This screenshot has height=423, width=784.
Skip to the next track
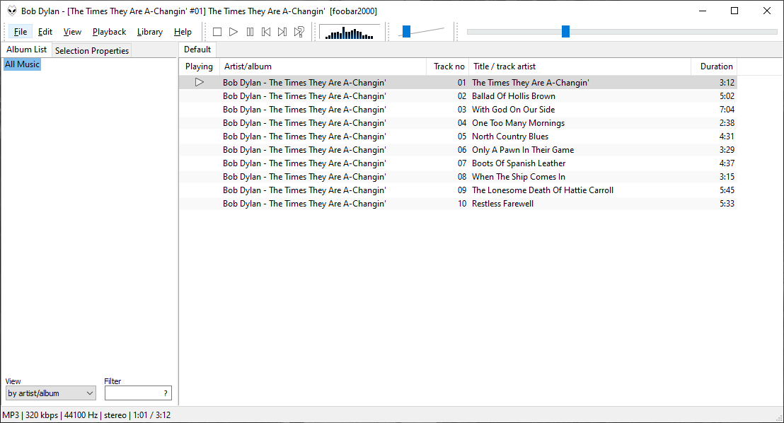[282, 32]
